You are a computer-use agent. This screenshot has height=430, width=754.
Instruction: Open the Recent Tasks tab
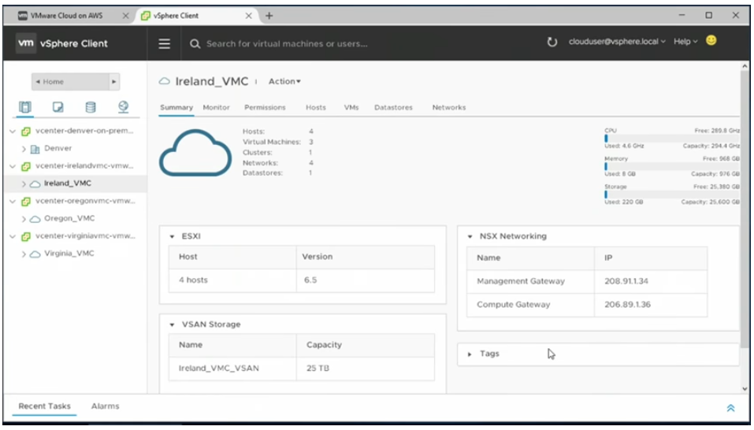click(45, 406)
